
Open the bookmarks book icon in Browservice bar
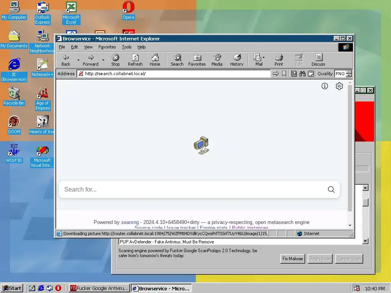click(x=294, y=74)
